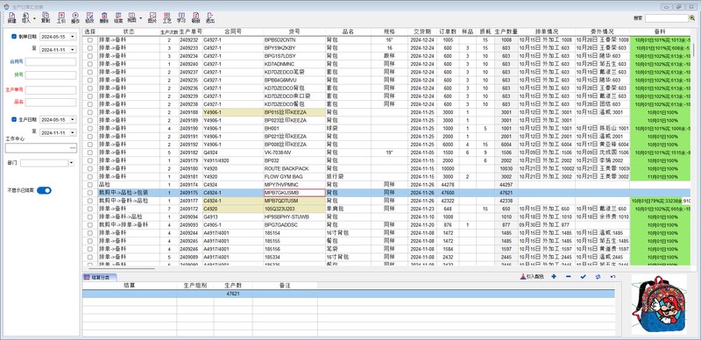This screenshot has height=340, width=701.
Task: Click the top-right search input box
Action: (667, 18)
